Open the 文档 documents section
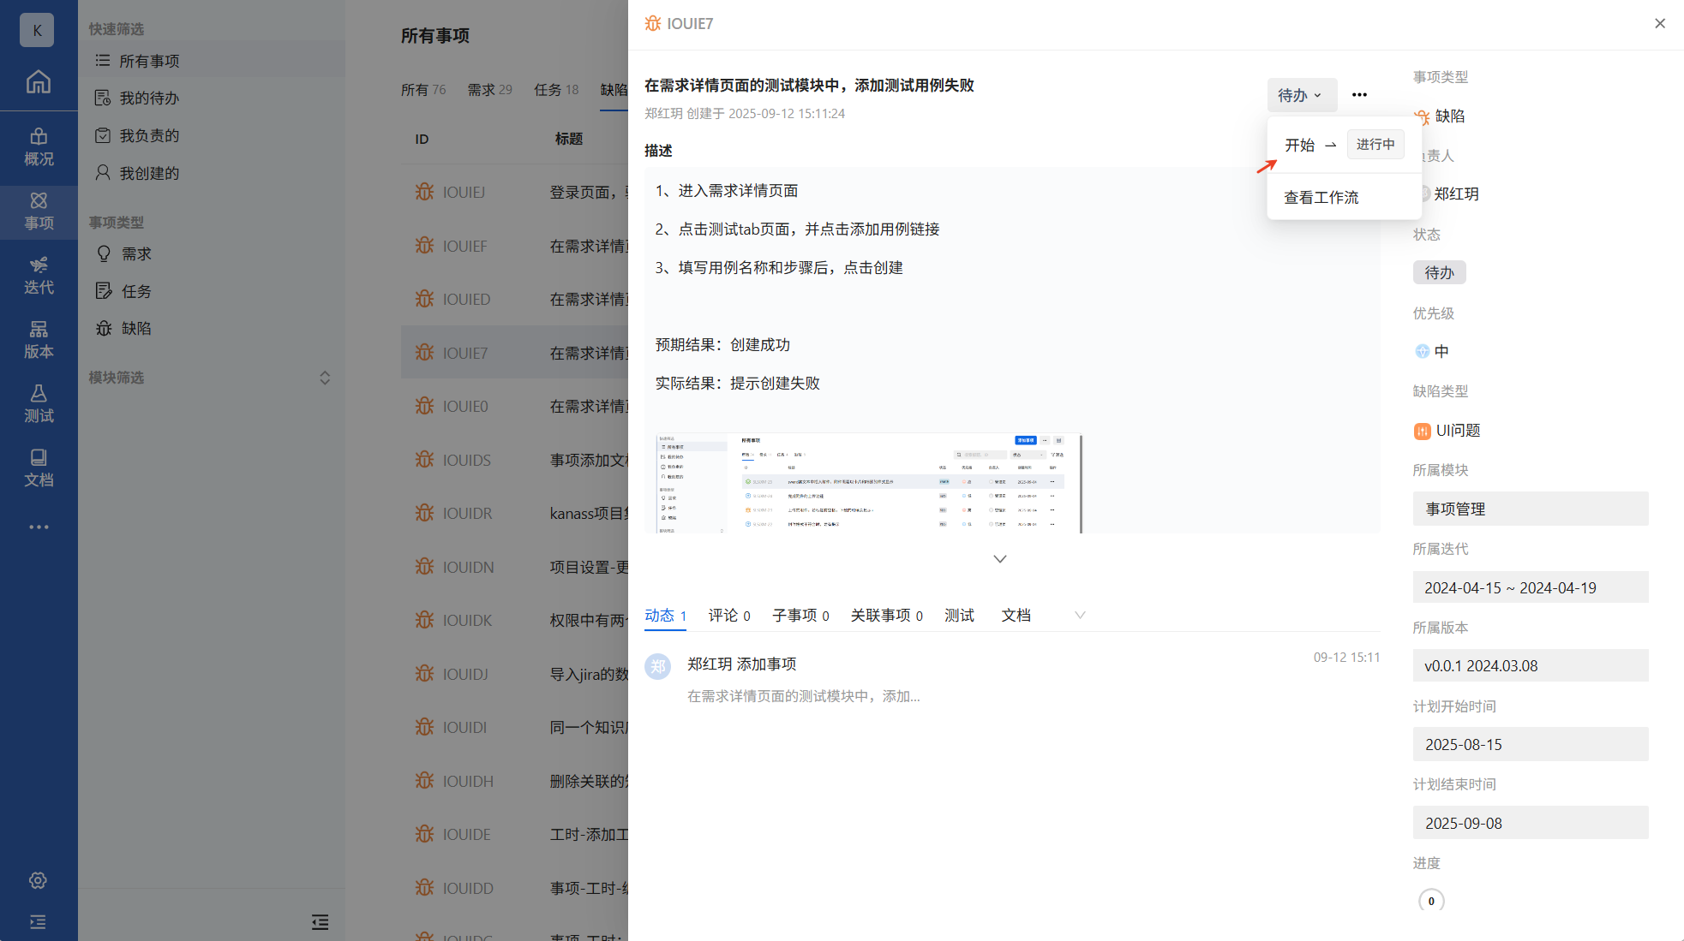The width and height of the screenshot is (1684, 941). (39, 468)
